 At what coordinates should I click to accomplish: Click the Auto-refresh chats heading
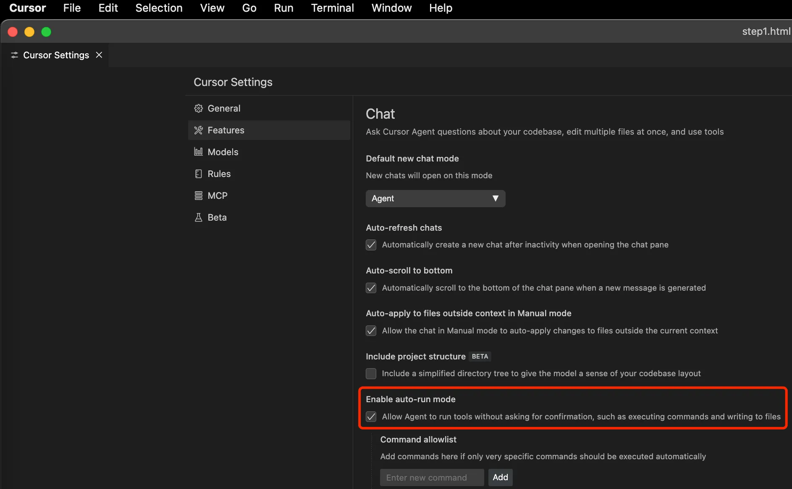tap(404, 228)
